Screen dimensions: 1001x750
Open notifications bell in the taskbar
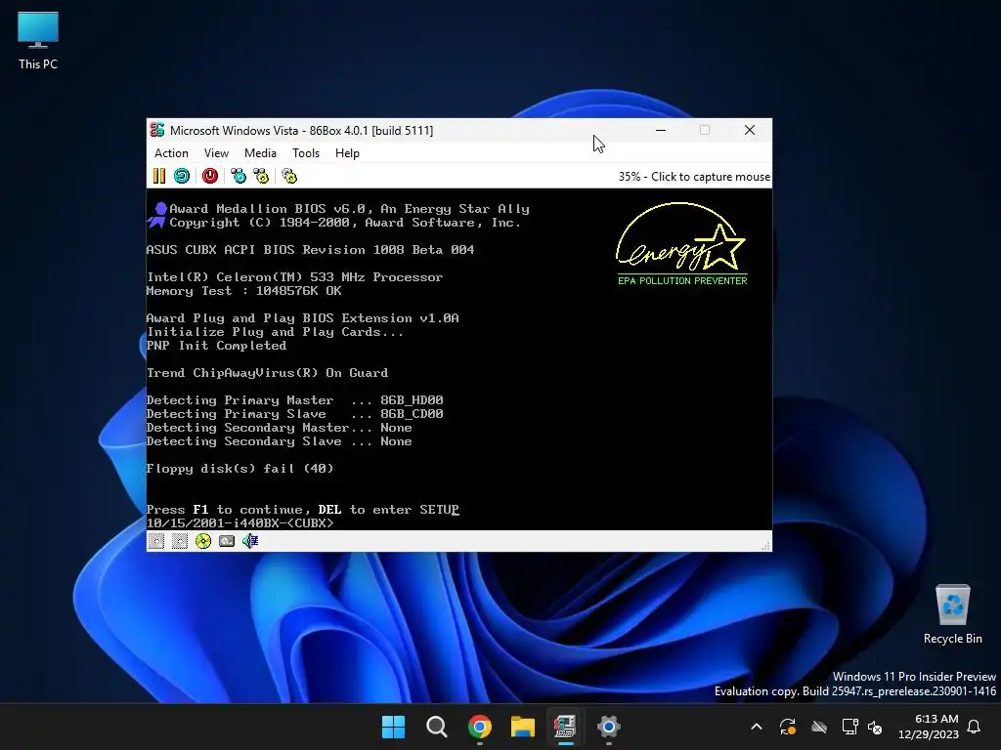(975, 727)
